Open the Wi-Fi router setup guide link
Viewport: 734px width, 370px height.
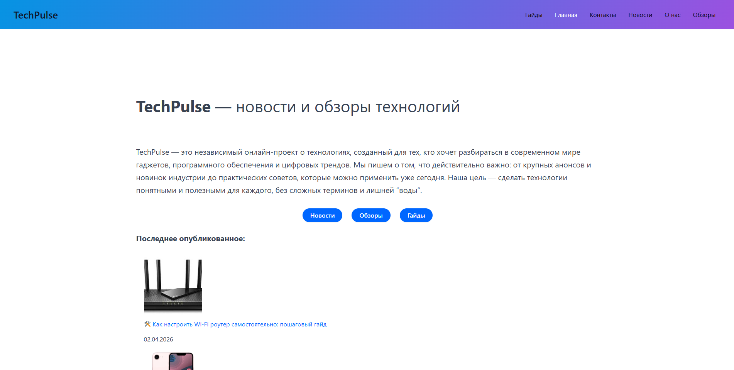[239, 324]
